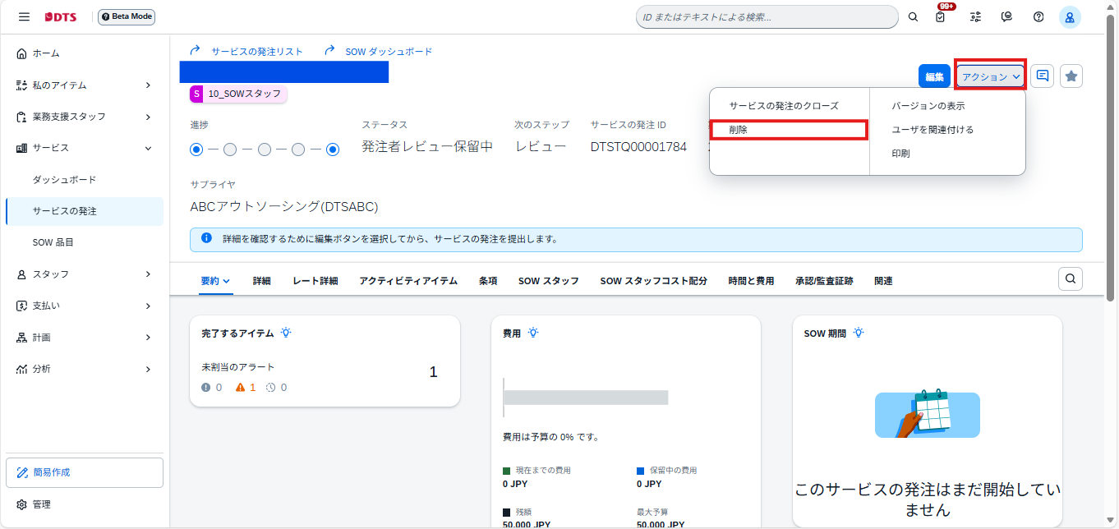The image size is (1119, 529).
Task: Open the アクション dropdown button
Action: coord(991,76)
